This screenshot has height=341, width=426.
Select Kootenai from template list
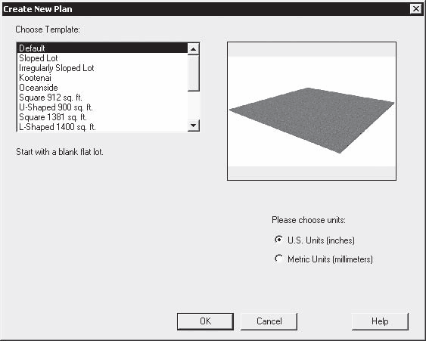click(x=102, y=78)
